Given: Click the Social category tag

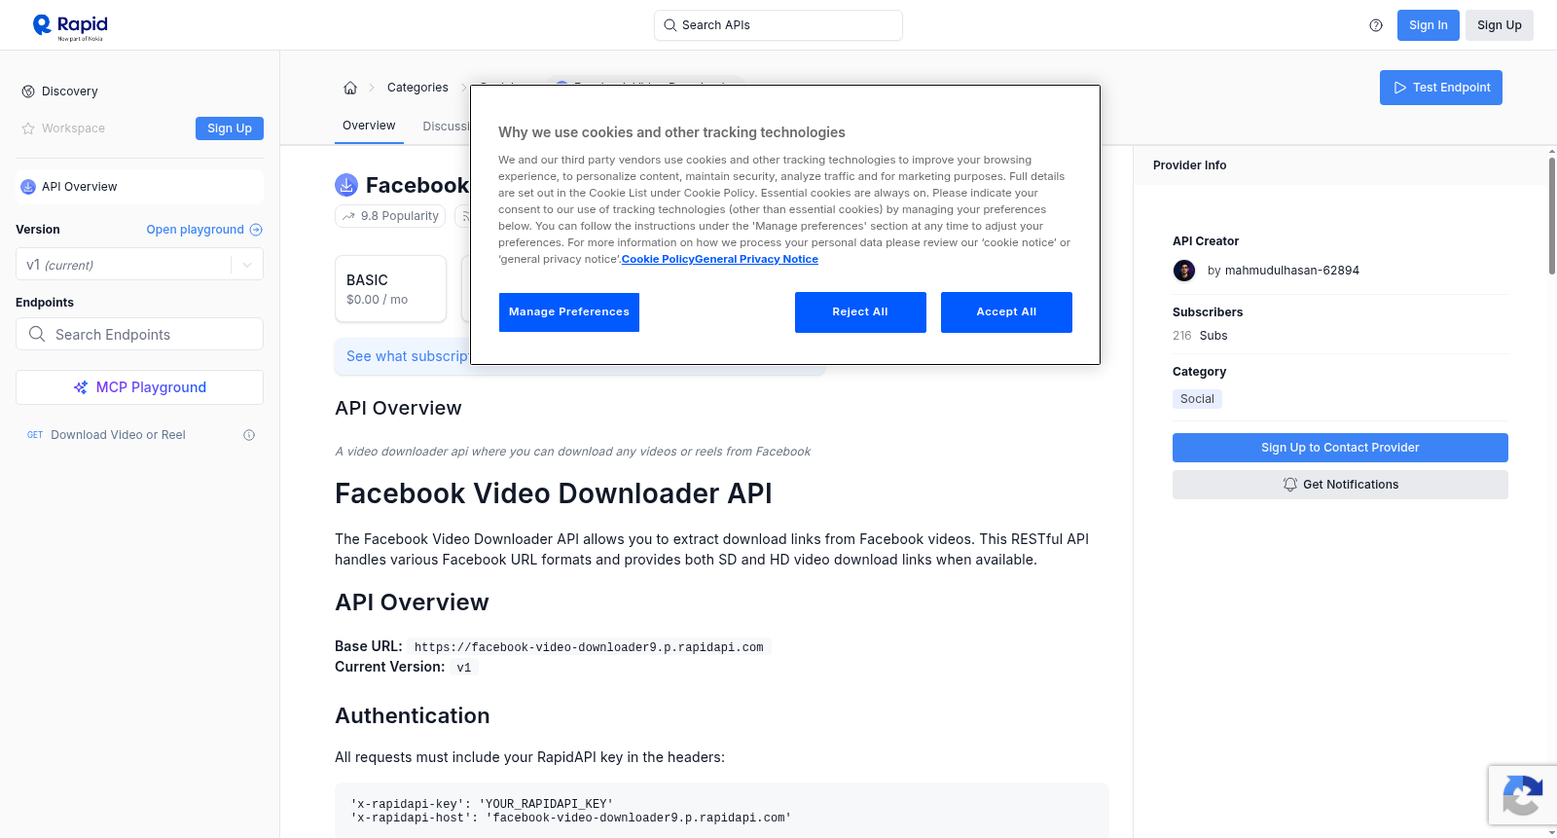Looking at the screenshot, I should pos(1197,399).
